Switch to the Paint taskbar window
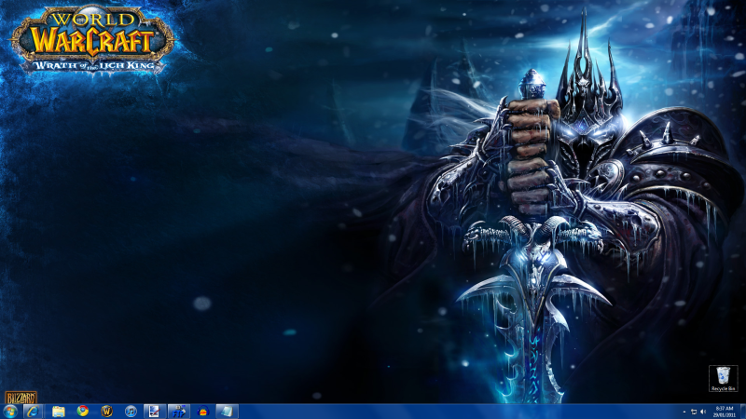 click(155, 412)
